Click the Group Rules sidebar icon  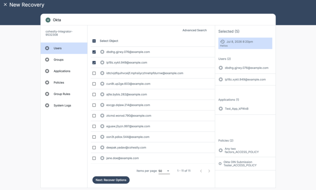47,94
